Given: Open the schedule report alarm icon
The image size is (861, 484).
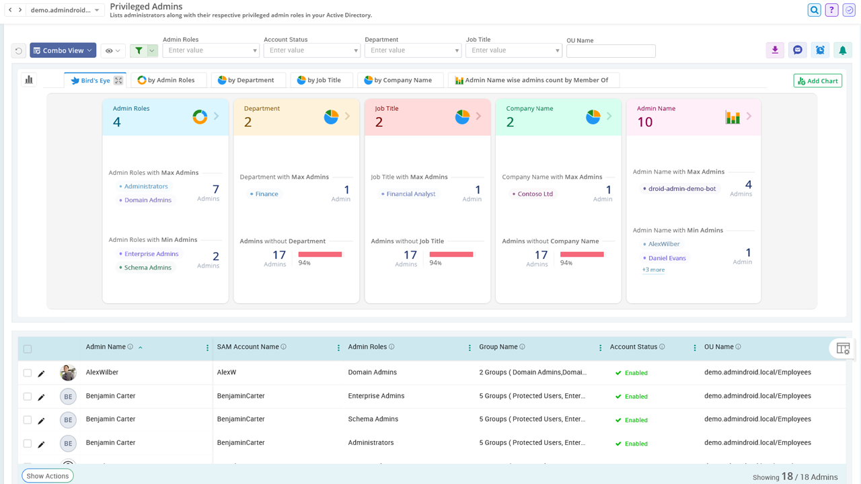Looking at the screenshot, I should [820, 50].
